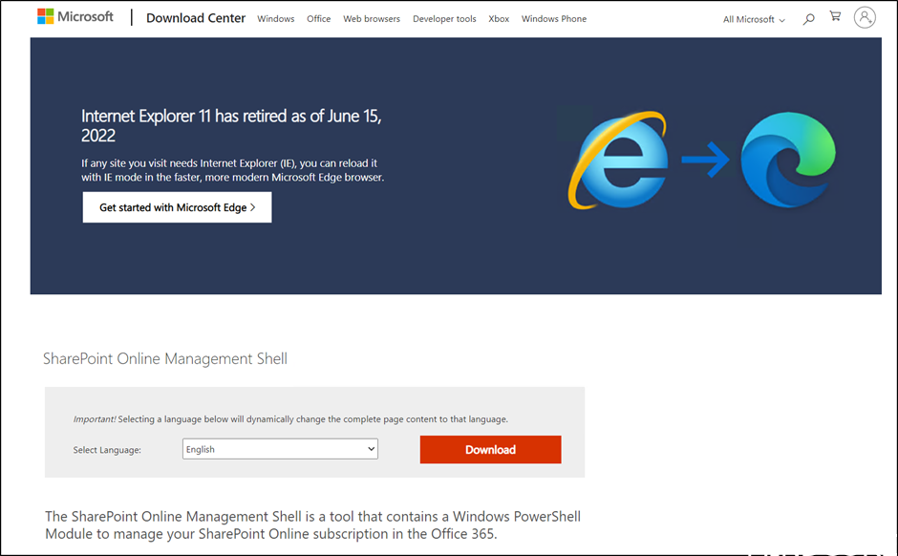Click the IE mode reload description text

pyautogui.click(x=232, y=170)
